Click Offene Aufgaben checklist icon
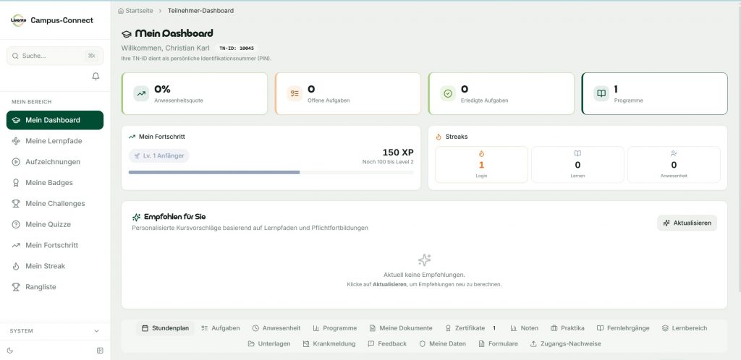 point(295,93)
